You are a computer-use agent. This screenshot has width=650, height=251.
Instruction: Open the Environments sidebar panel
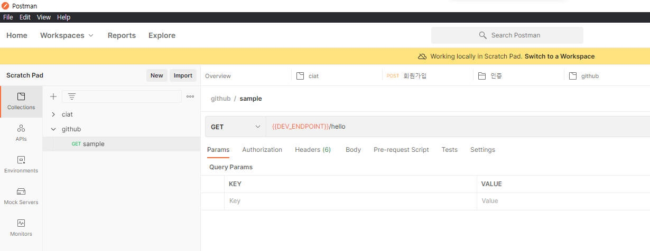pos(21,165)
